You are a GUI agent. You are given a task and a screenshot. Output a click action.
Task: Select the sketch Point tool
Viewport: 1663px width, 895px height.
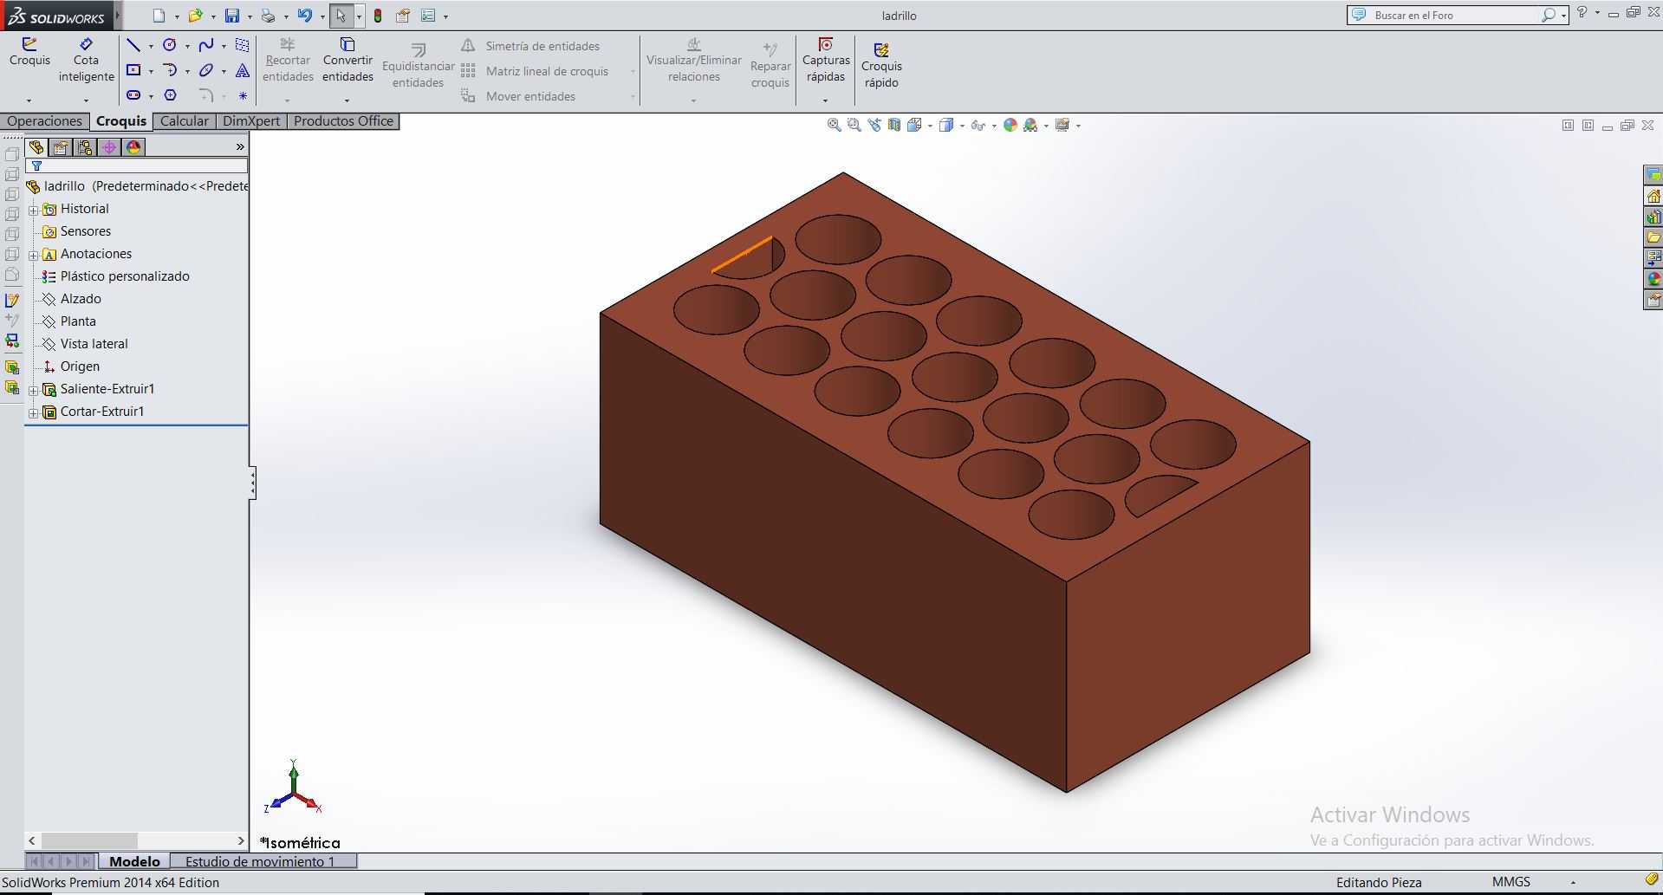coord(243,95)
